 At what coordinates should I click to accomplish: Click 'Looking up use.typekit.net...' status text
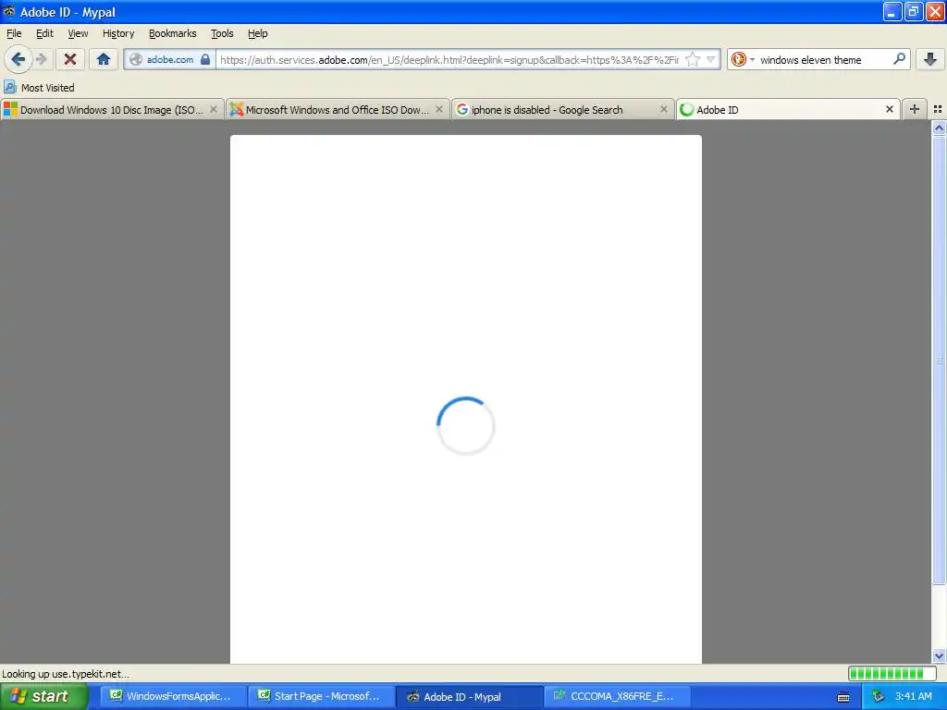pyautogui.click(x=66, y=674)
